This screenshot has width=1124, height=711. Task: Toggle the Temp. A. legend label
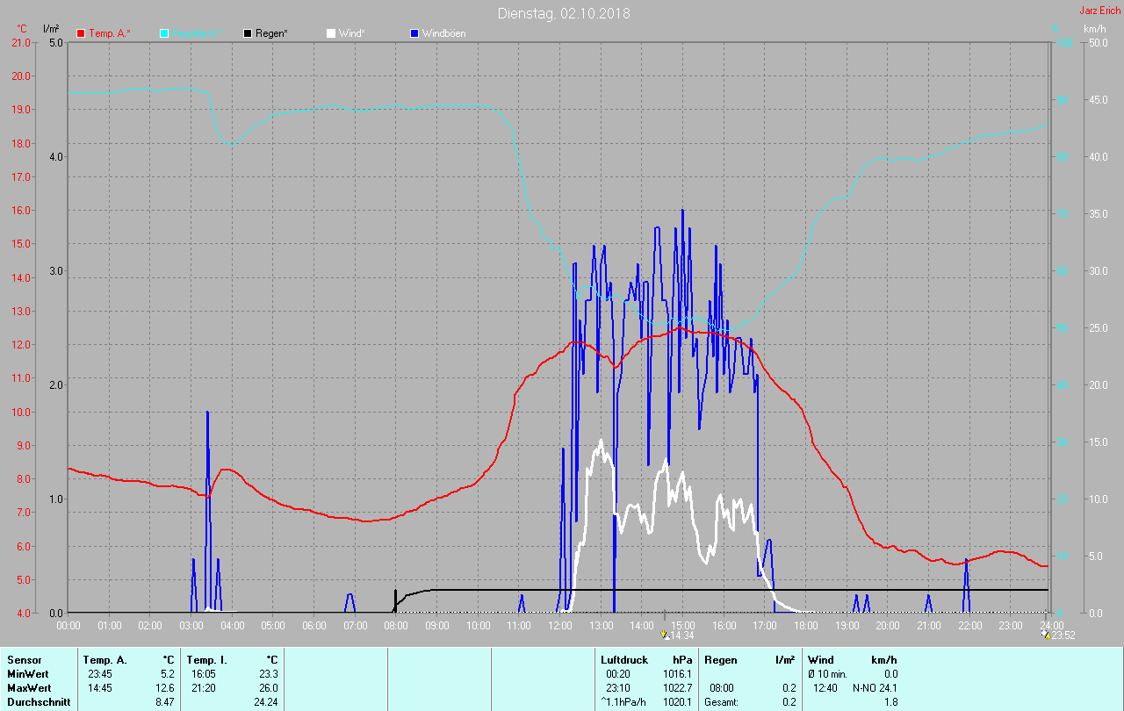point(107,33)
